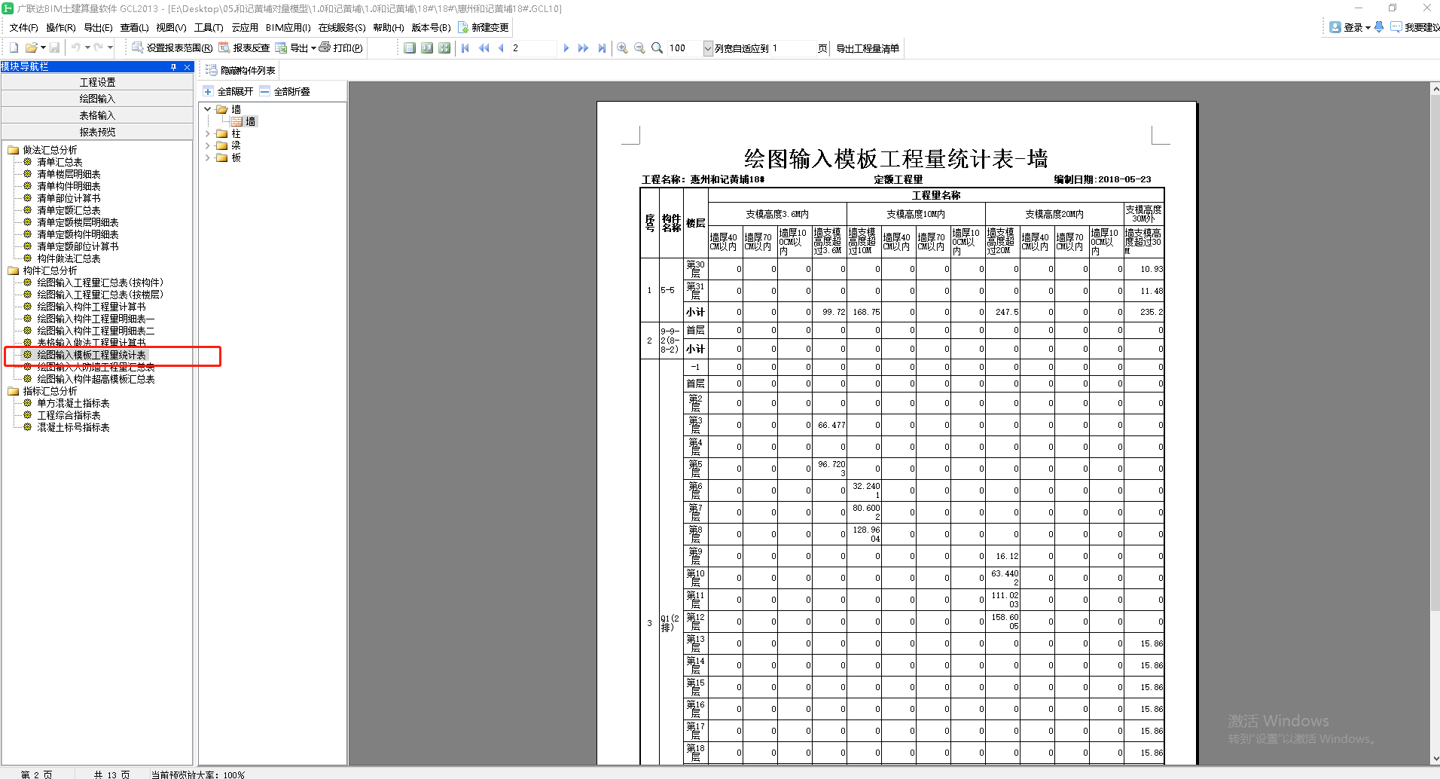Zoom in on the report preview
Screen dimensions: 1440x779
tap(622, 48)
